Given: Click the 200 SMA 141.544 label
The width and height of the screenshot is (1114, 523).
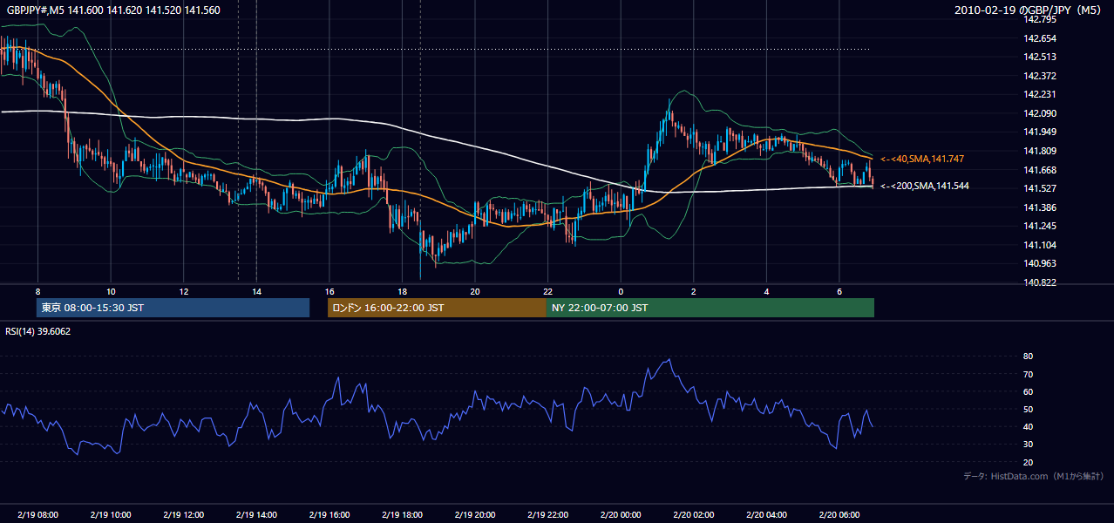Looking at the screenshot, I should pos(925,186).
